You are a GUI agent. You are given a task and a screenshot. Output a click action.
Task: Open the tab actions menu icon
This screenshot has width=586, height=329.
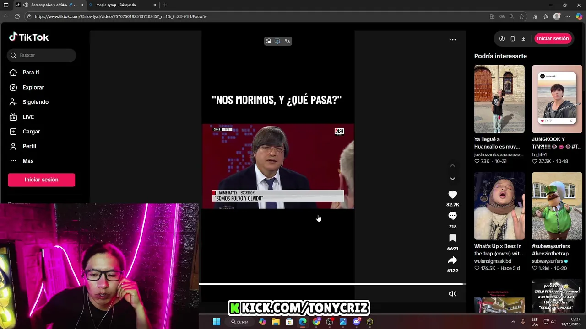tap(6, 5)
